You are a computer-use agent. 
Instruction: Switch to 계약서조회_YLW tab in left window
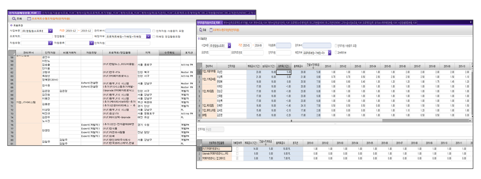tap(130, 13)
